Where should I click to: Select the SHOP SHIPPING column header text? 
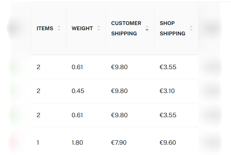tap(172, 28)
